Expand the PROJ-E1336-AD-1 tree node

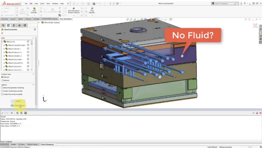4,49
